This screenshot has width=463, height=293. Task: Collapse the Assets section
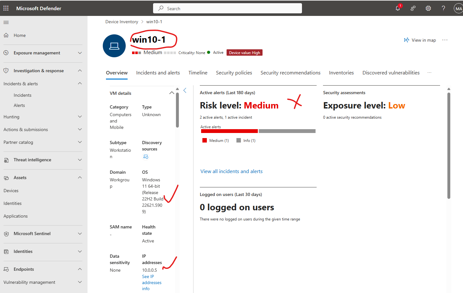point(80,178)
